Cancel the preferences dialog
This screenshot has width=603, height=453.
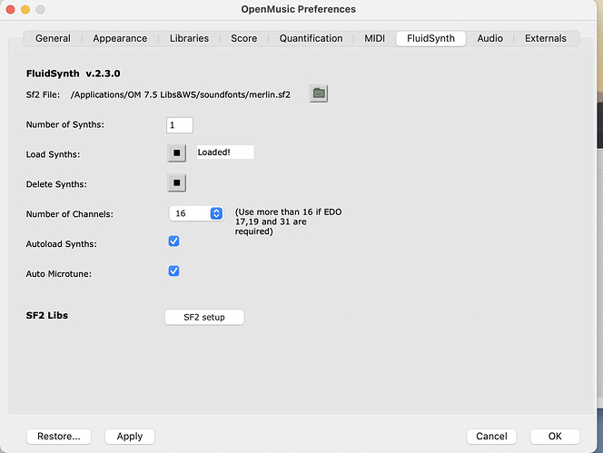coord(491,437)
